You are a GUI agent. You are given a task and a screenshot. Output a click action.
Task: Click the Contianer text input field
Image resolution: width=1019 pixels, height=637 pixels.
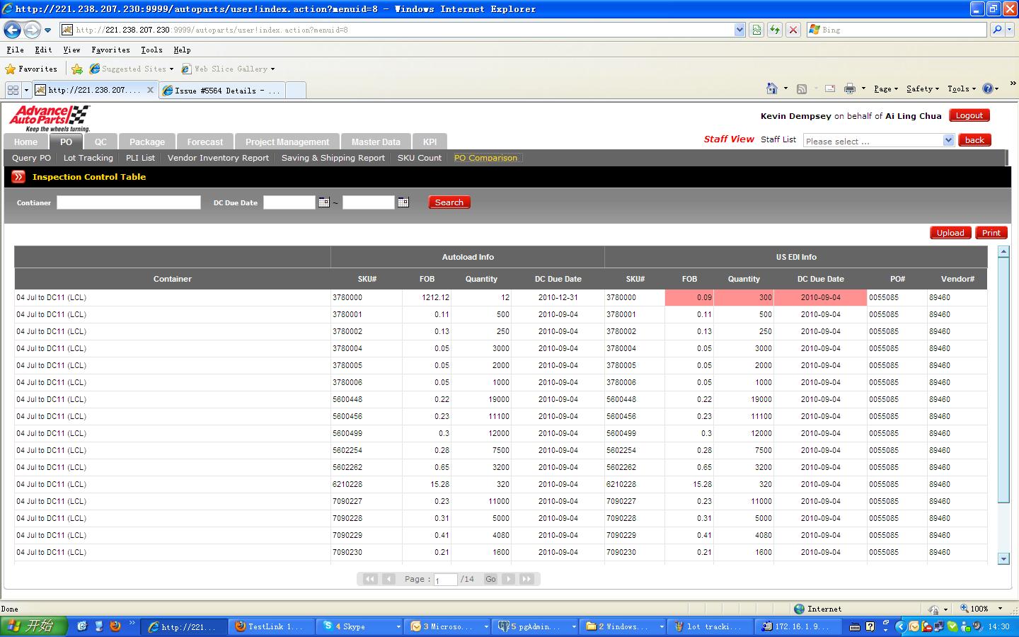click(x=129, y=202)
